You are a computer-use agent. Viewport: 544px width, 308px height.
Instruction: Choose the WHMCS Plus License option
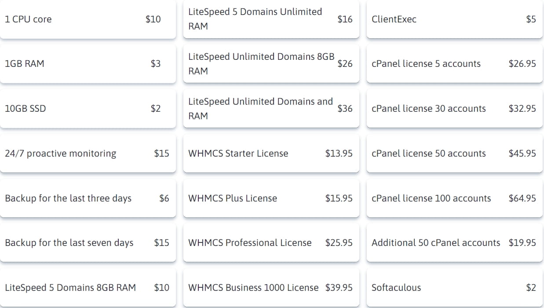pyautogui.click(x=270, y=198)
